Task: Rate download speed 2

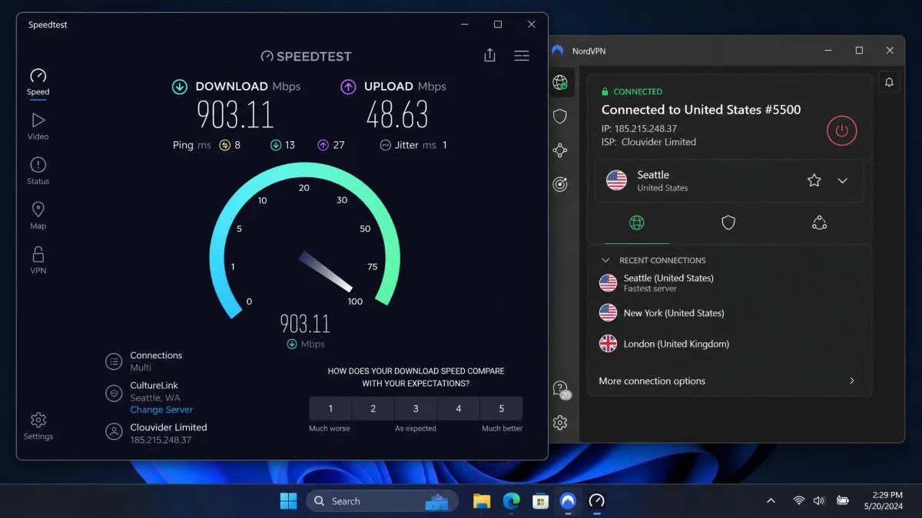Action: tap(373, 408)
